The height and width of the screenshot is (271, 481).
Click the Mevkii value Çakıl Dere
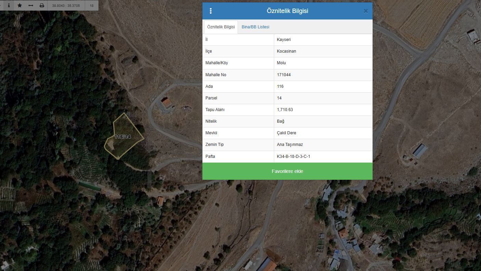tap(286, 133)
